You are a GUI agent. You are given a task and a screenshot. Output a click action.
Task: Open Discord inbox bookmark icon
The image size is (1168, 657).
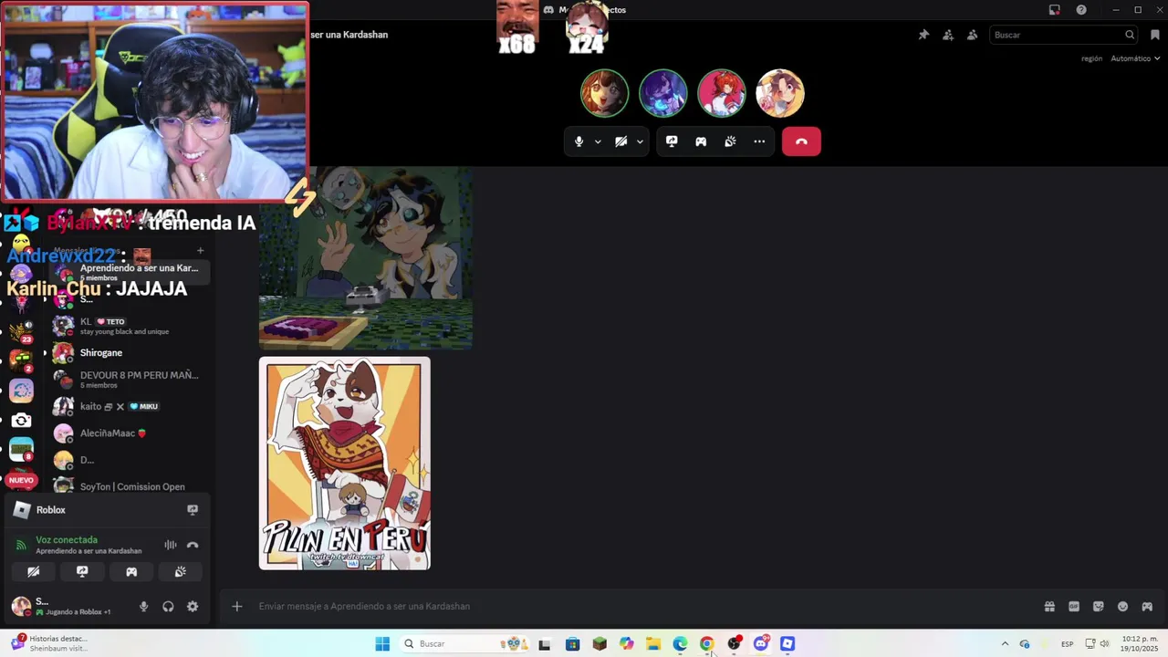click(x=1154, y=35)
